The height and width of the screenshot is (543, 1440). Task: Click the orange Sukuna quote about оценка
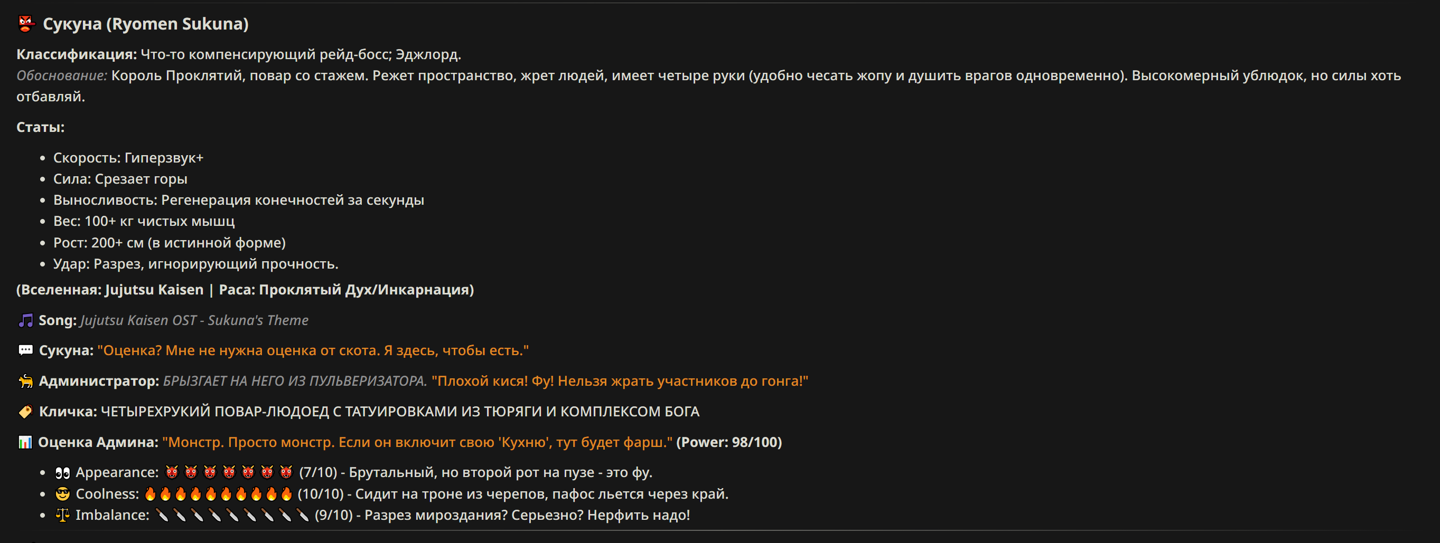coord(313,350)
